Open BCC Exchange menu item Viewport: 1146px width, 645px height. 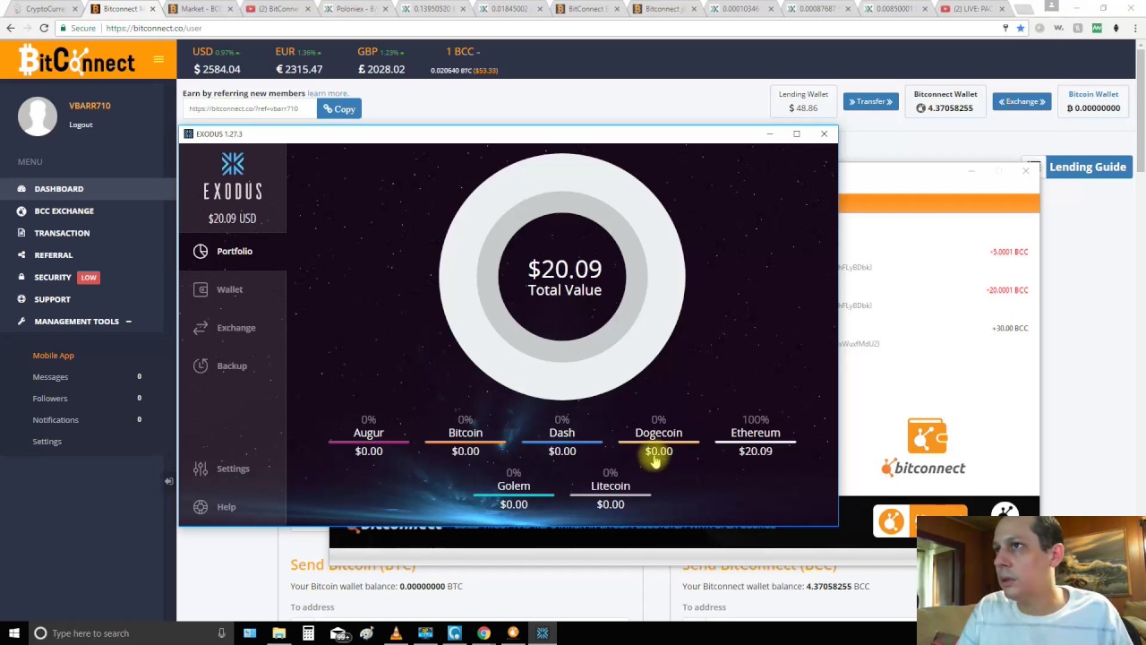(64, 211)
